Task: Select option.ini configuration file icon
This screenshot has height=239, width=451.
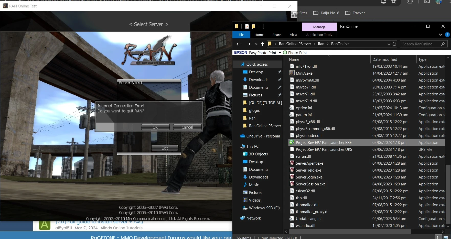Action: point(292,108)
